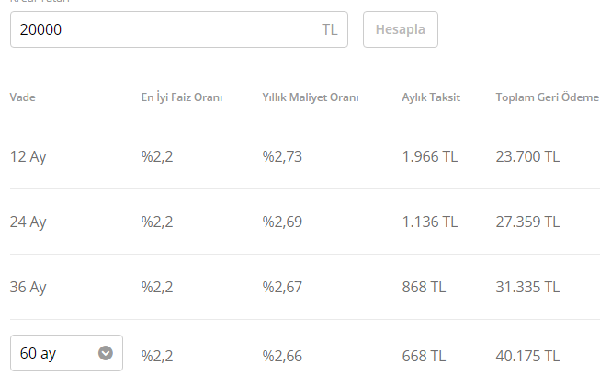Screen dimensions: 600x387
Task: Click the %2,66 annual cost rate value
Action: (x=282, y=356)
